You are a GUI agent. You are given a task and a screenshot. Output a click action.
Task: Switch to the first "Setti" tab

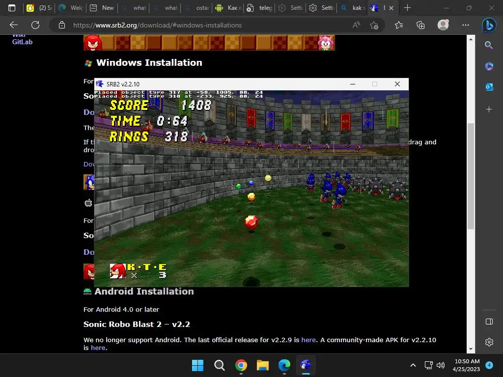click(x=291, y=8)
